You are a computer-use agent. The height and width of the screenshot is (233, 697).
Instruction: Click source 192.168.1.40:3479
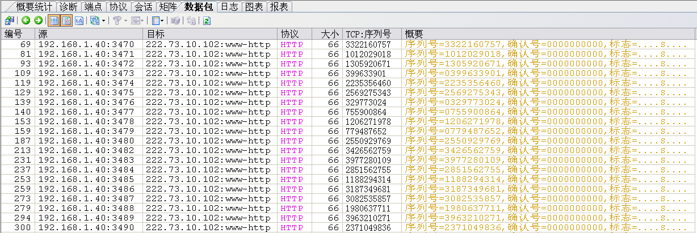click(x=86, y=131)
